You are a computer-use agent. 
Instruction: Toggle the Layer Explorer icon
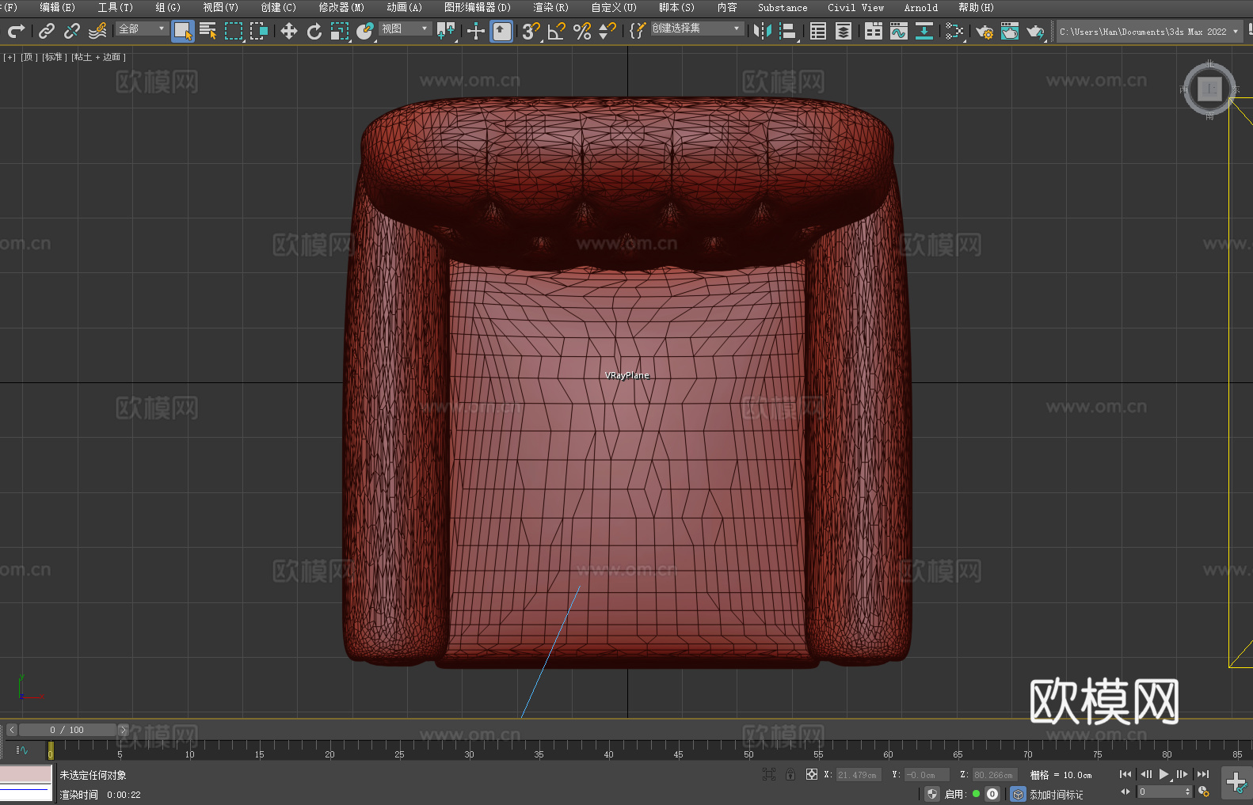pos(844,31)
